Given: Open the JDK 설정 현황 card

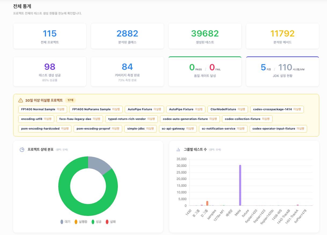Looking at the screenshot, I should pyautogui.click(x=282, y=71).
